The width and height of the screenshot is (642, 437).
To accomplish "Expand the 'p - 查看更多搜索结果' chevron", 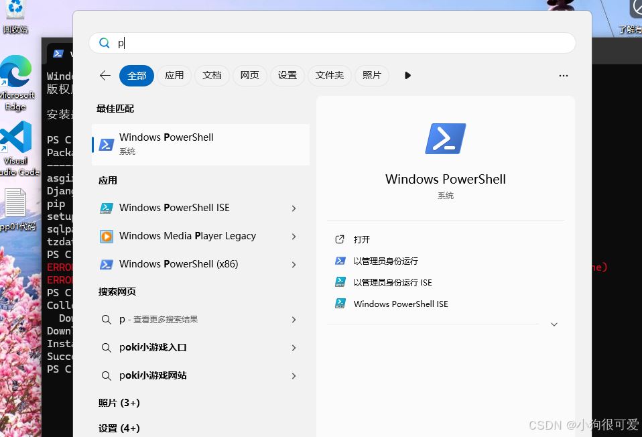I will click(x=294, y=320).
